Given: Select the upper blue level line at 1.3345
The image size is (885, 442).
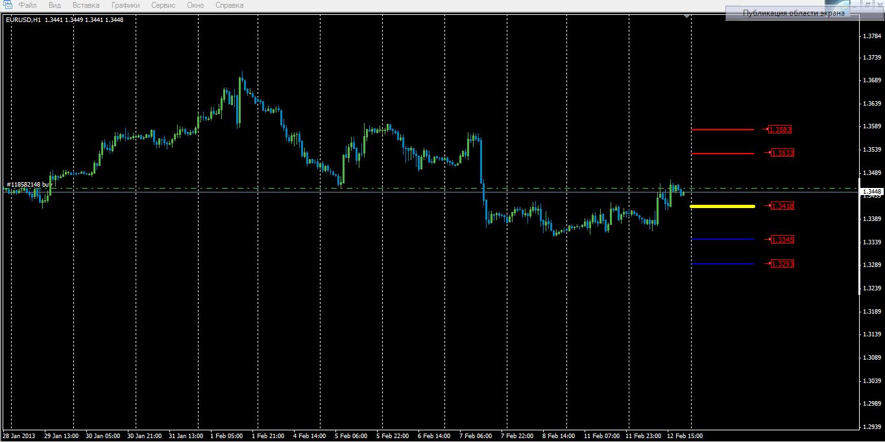Looking at the screenshot, I should (723, 240).
